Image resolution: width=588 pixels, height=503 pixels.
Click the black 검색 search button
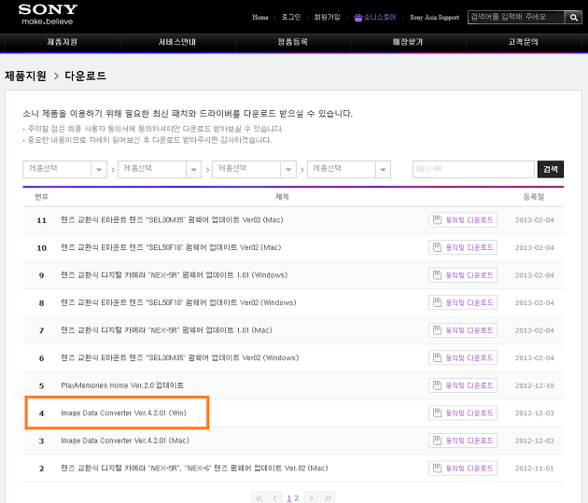(551, 170)
